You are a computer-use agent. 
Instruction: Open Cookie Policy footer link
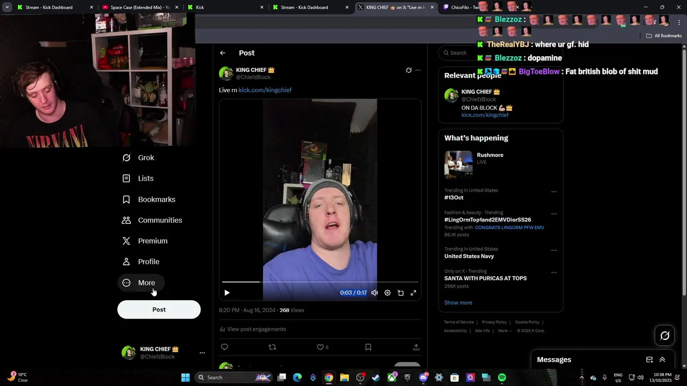(x=527, y=322)
